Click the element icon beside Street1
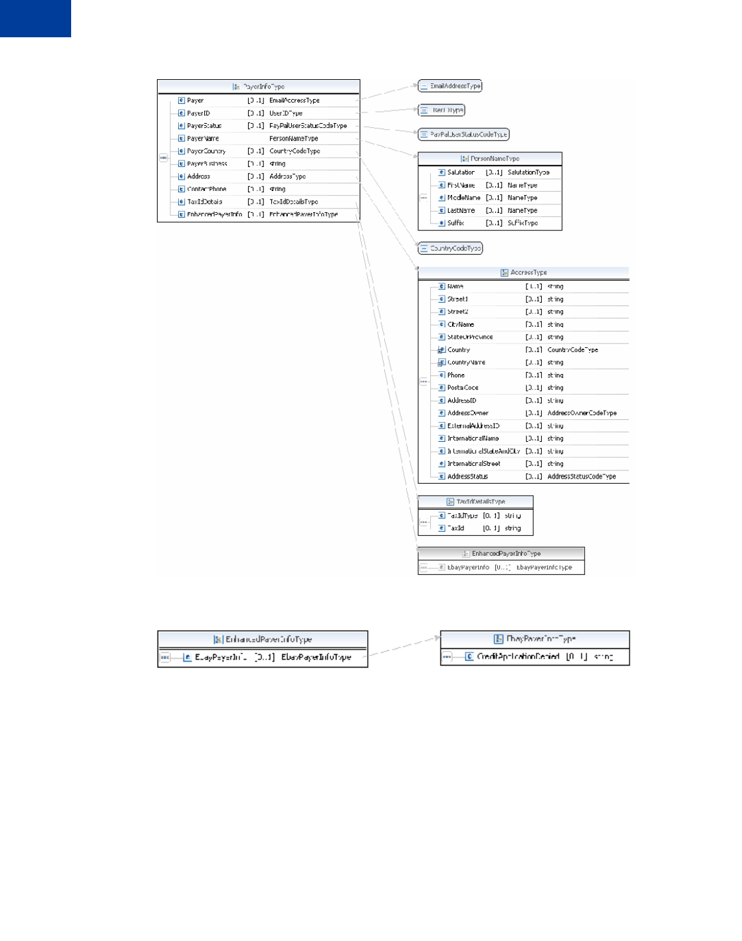Image resolution: width=742 pixels, height=941 pixels. 441,299
